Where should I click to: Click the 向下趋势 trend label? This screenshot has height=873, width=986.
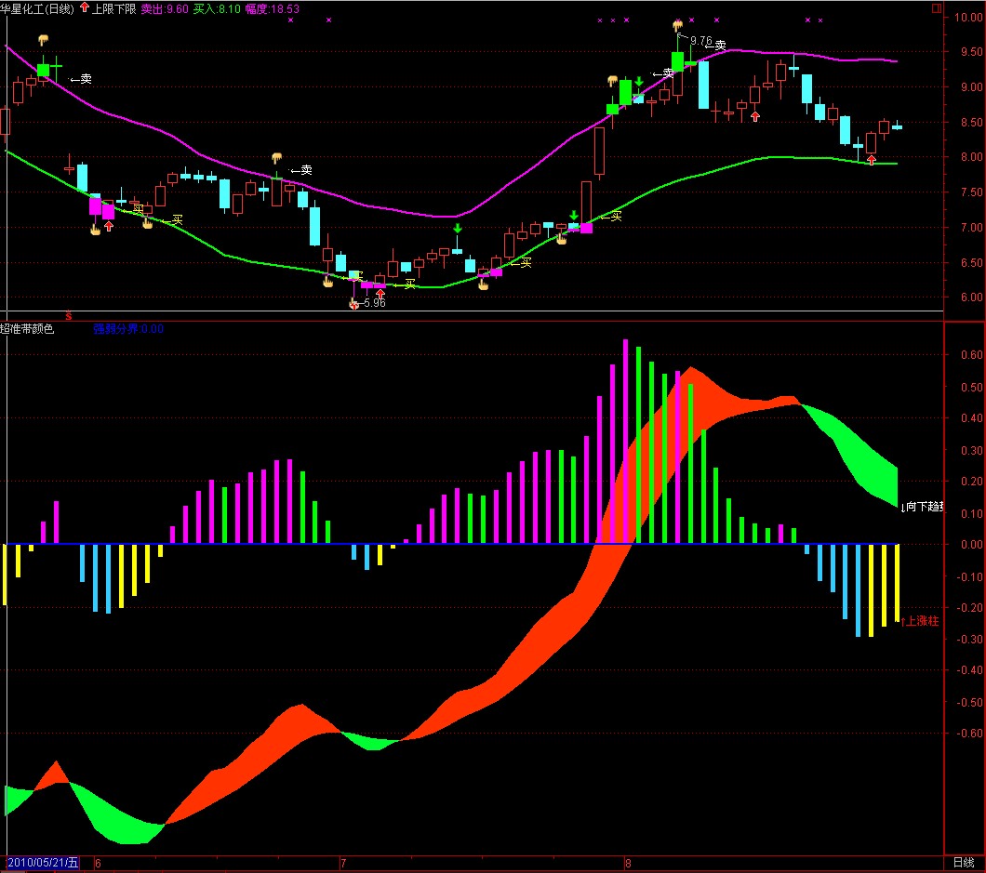point(924,507)
